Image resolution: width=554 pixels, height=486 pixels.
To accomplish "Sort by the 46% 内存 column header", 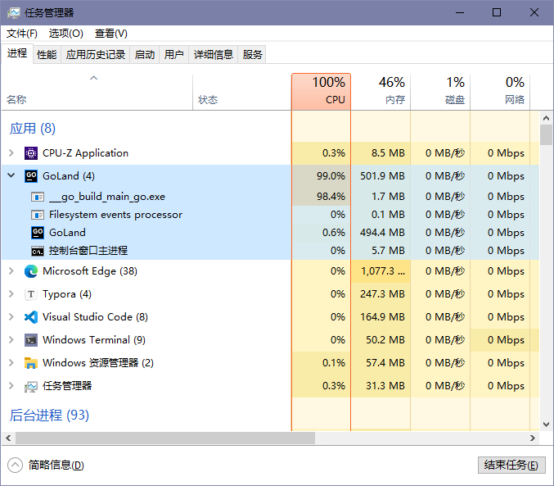I will (381, 92).
